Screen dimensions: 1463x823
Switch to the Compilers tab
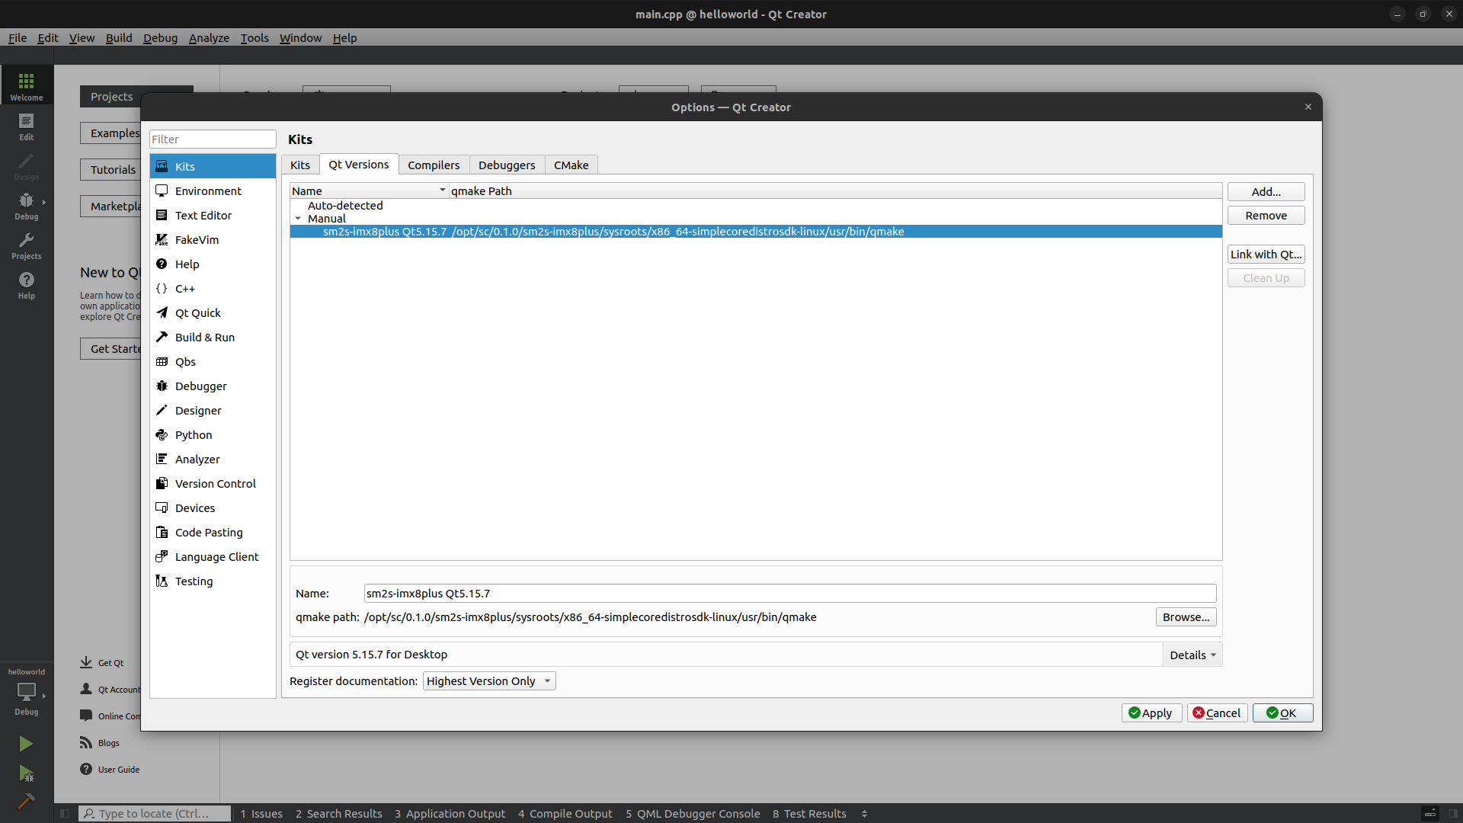click(x=433, y=165)
